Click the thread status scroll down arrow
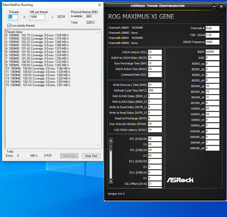 pos(98,145)
